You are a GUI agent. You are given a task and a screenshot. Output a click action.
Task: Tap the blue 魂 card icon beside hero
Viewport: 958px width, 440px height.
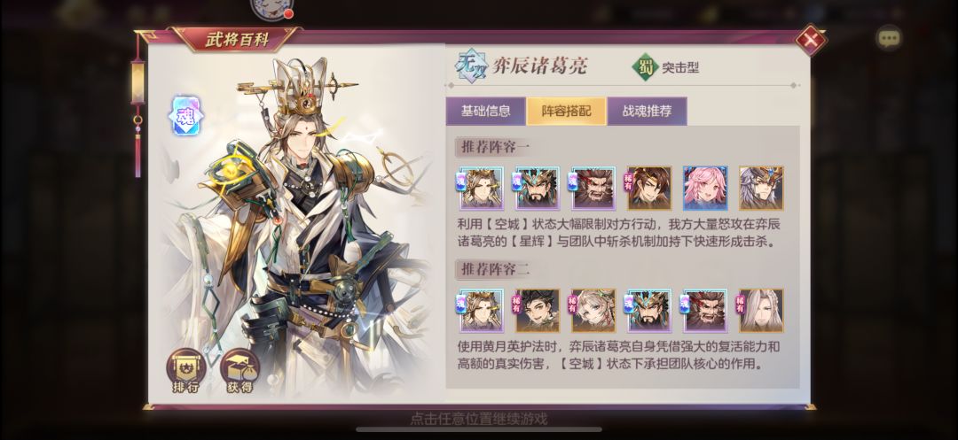click(x=185, y=115)
